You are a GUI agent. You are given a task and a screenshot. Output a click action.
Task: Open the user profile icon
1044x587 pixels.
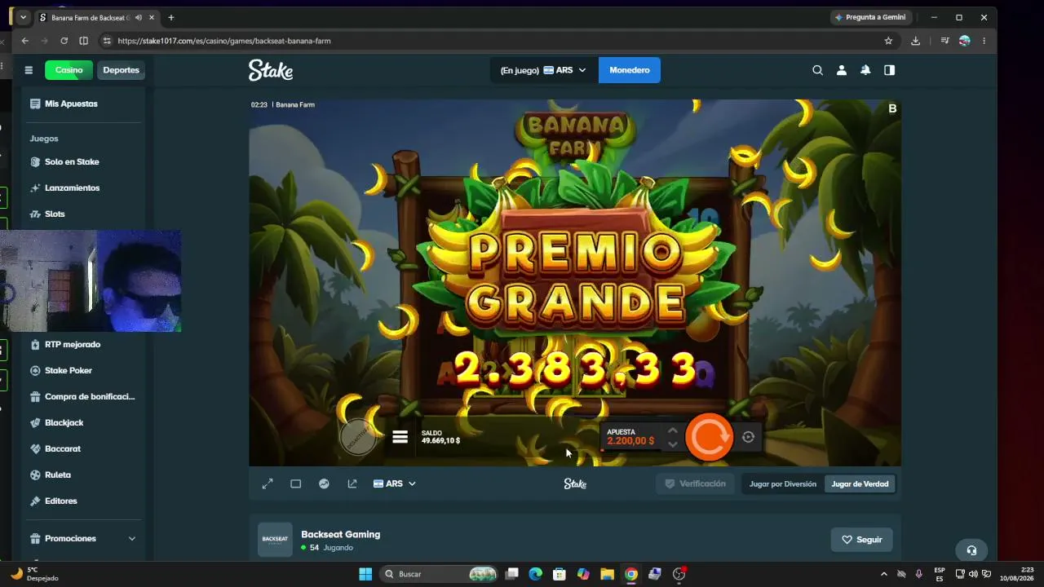[x=841, y=70]
